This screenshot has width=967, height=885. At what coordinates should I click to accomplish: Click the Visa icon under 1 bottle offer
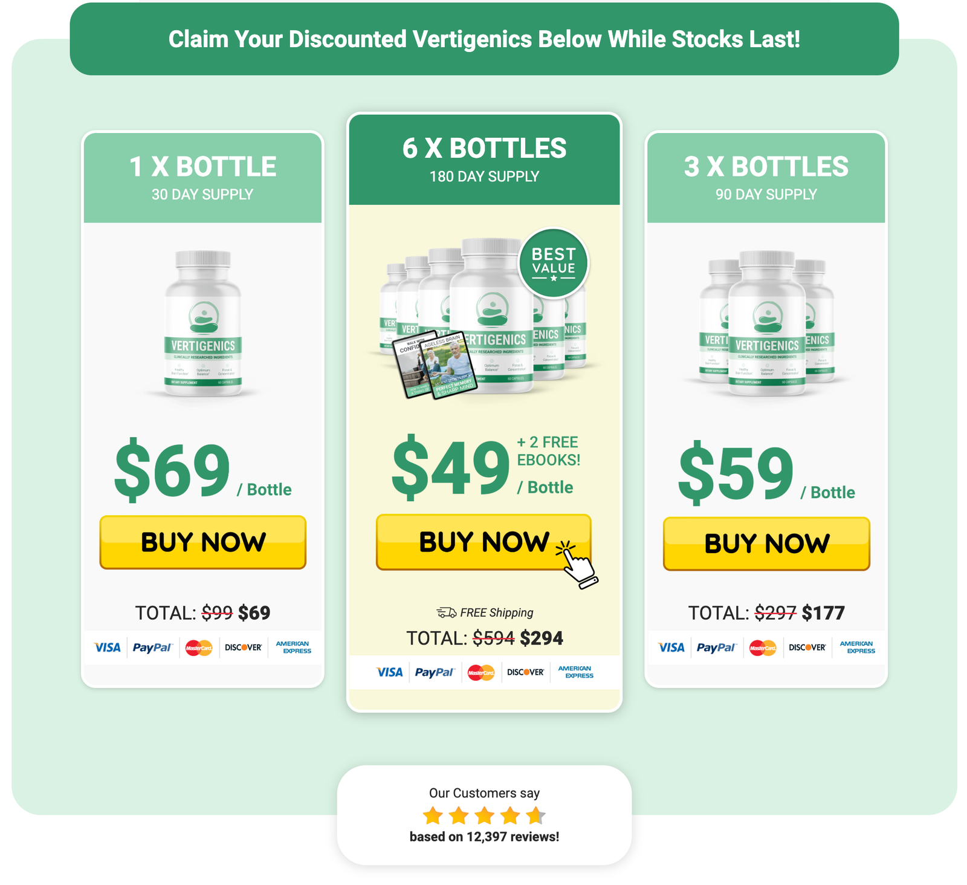coord(108,647)
